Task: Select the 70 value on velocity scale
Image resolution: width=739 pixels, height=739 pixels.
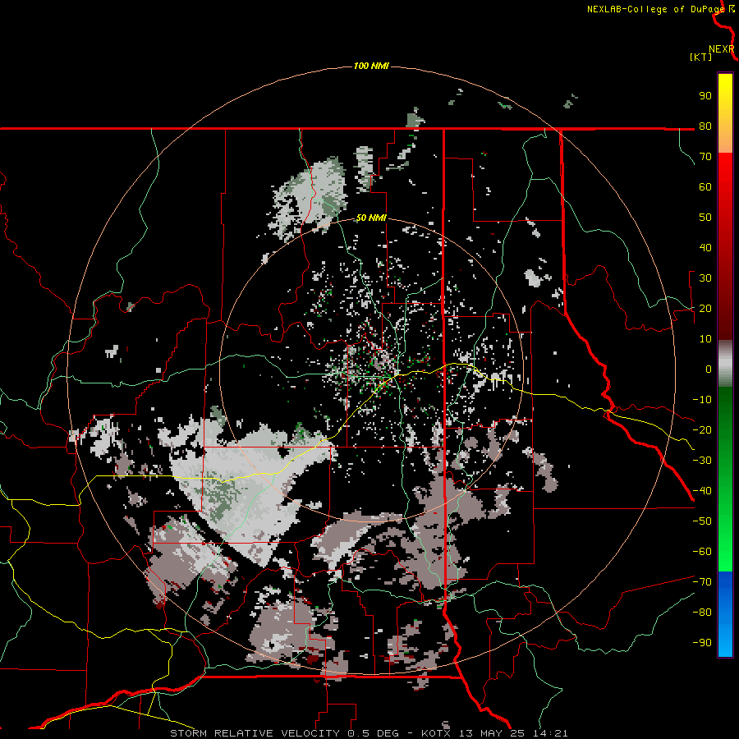Action: (705, 157)
